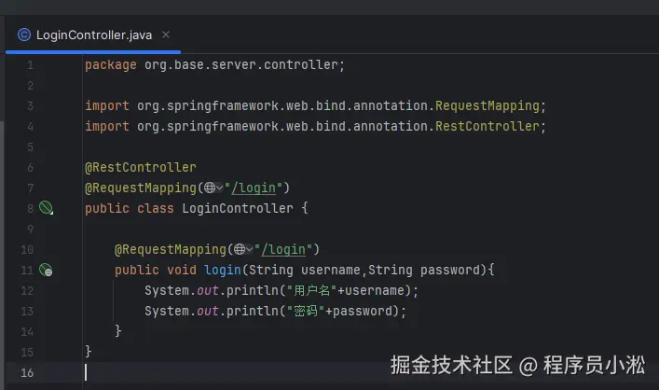Click the Spring bean gutter icon on line 8
The image size is (659, 390).
(46, 208)
